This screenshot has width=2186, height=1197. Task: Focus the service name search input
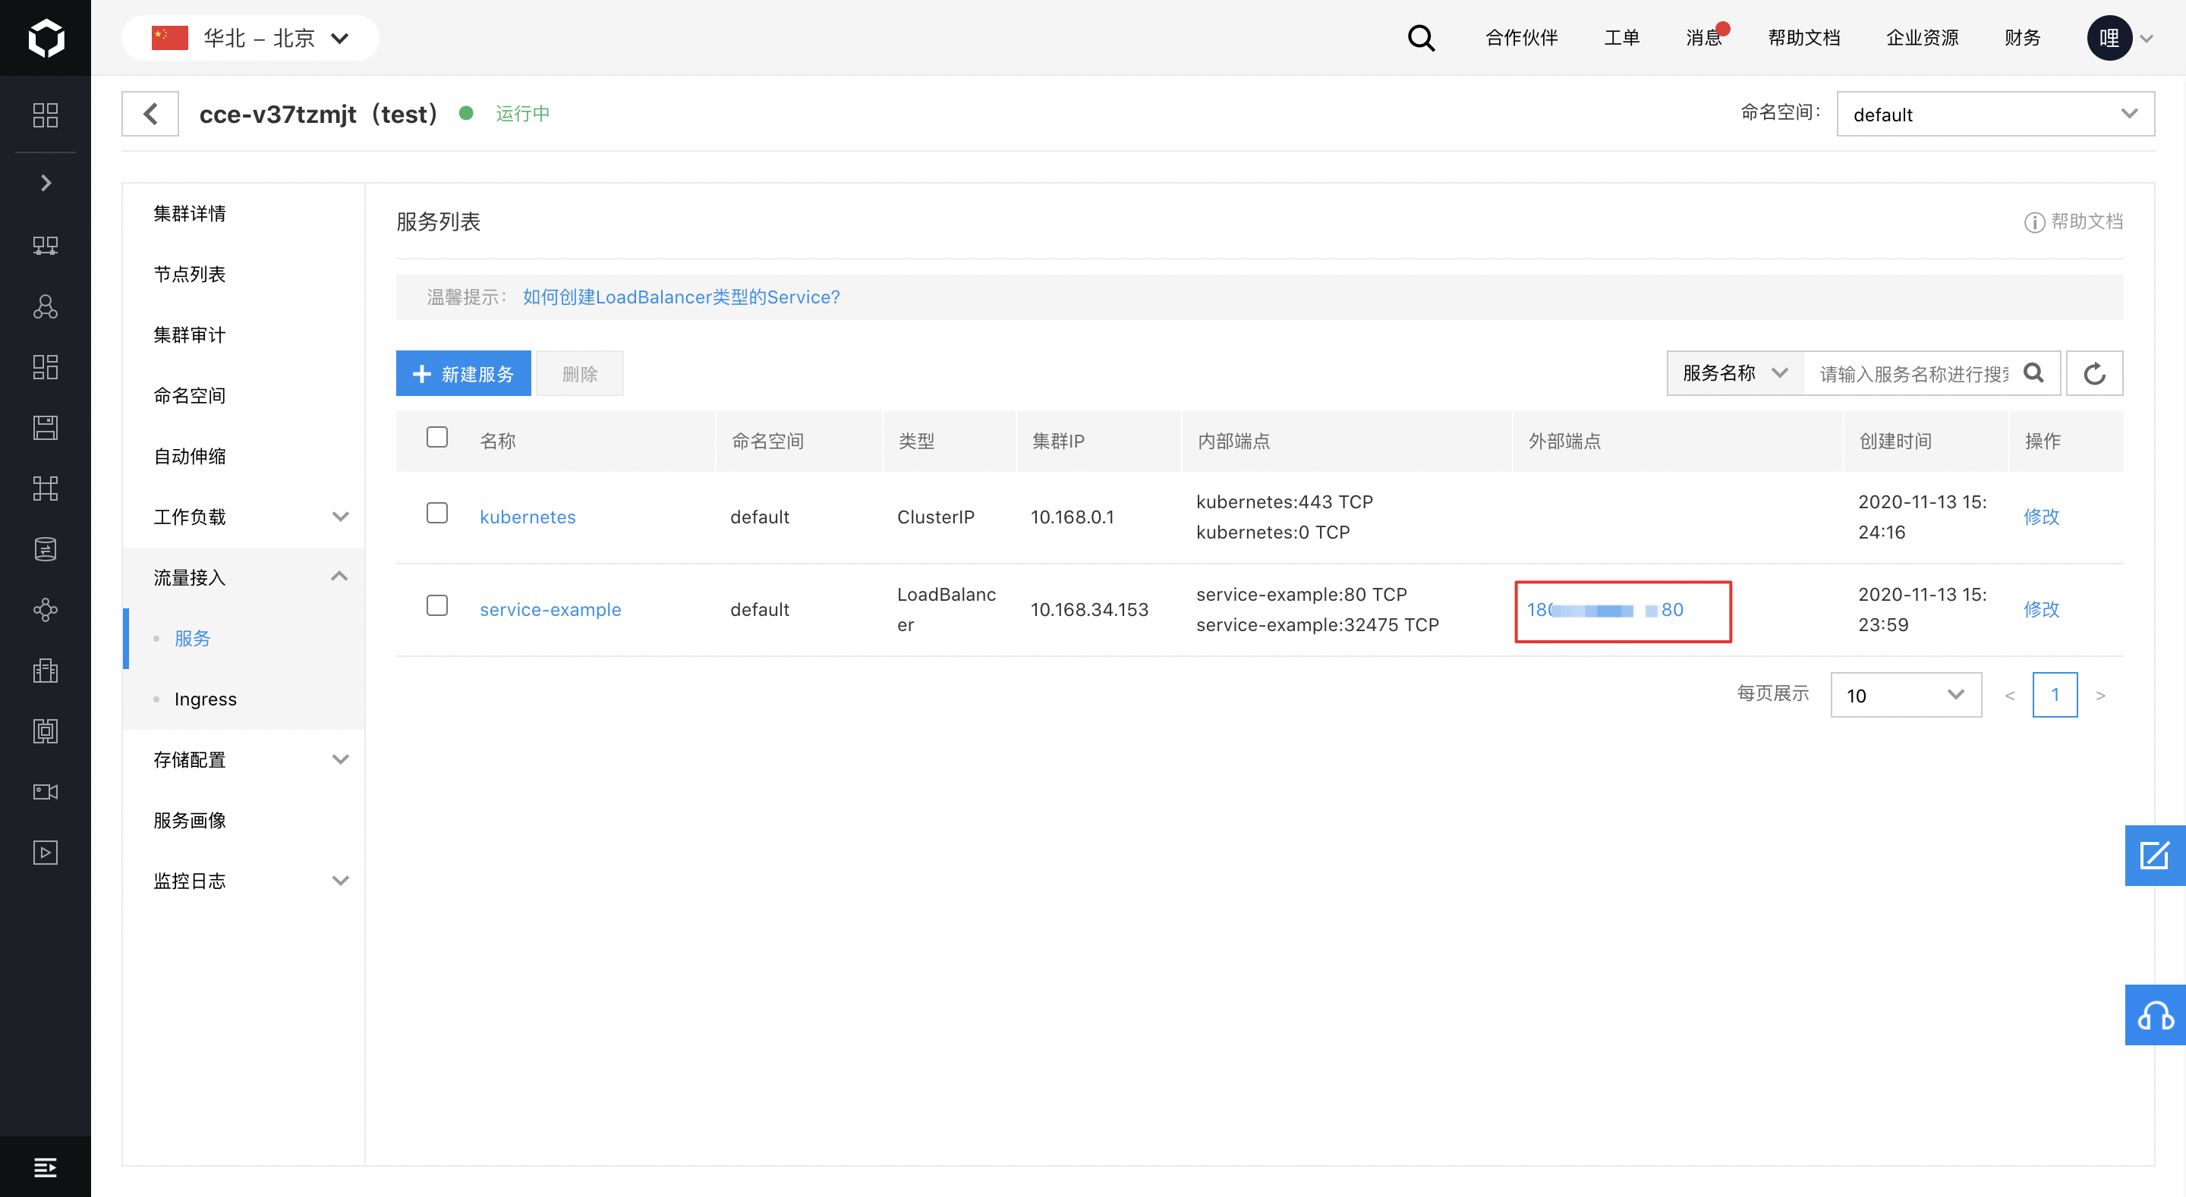pyautogui.click(x=1914, y=373)
